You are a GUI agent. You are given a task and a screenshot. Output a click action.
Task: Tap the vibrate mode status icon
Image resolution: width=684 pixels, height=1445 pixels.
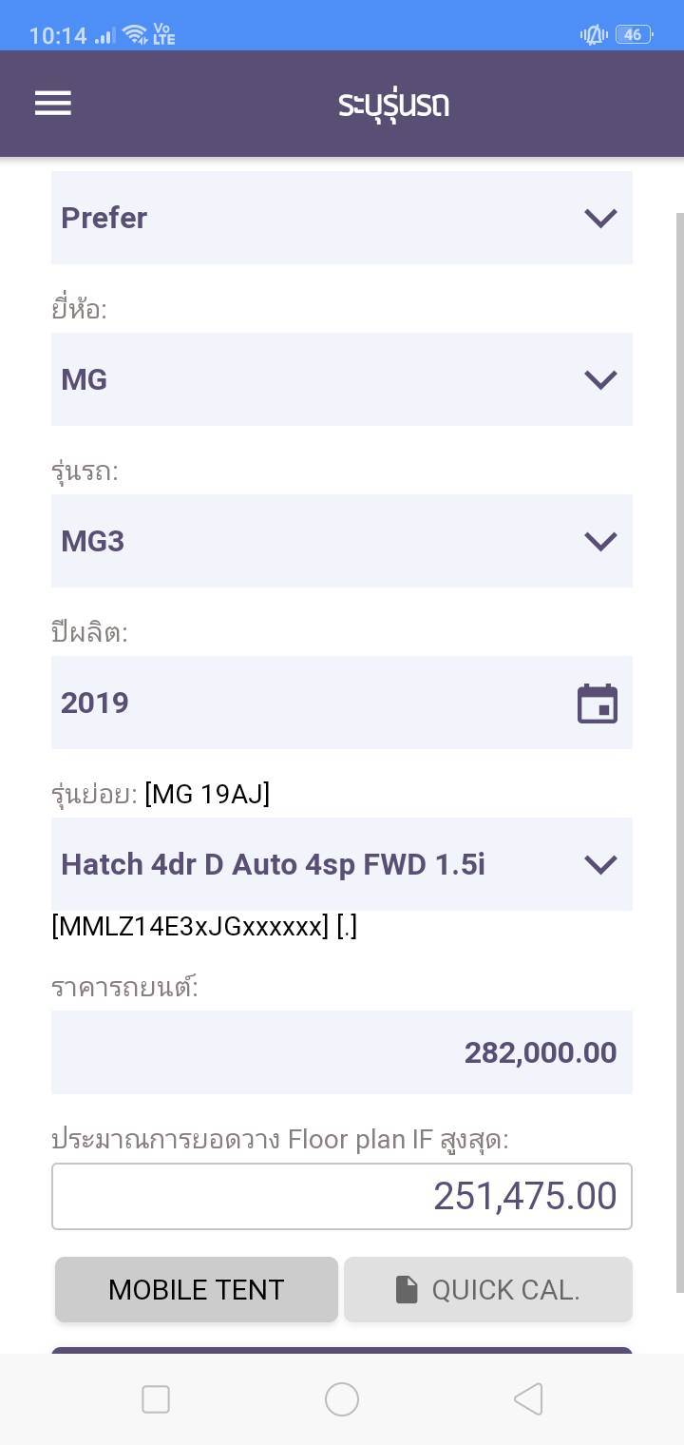click(x=594, y=35)
